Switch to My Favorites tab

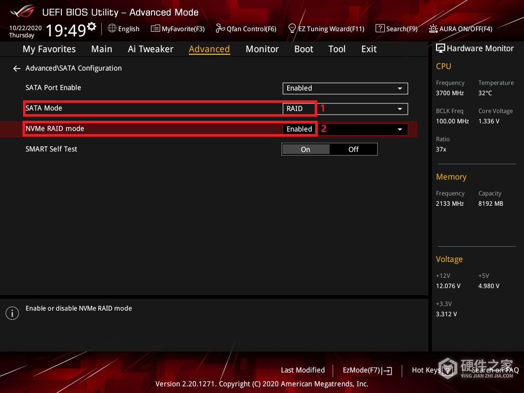(x=49, y=49)
